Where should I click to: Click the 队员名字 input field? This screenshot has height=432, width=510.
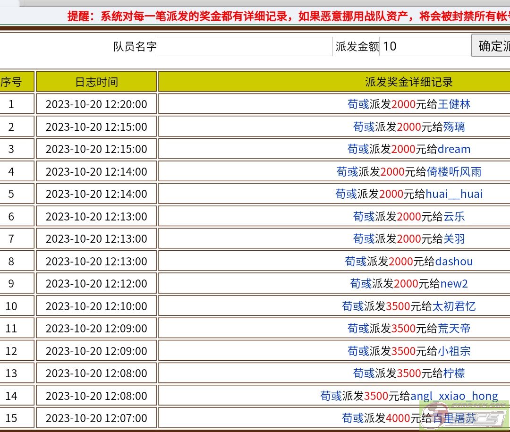click(x=245, y=46)
